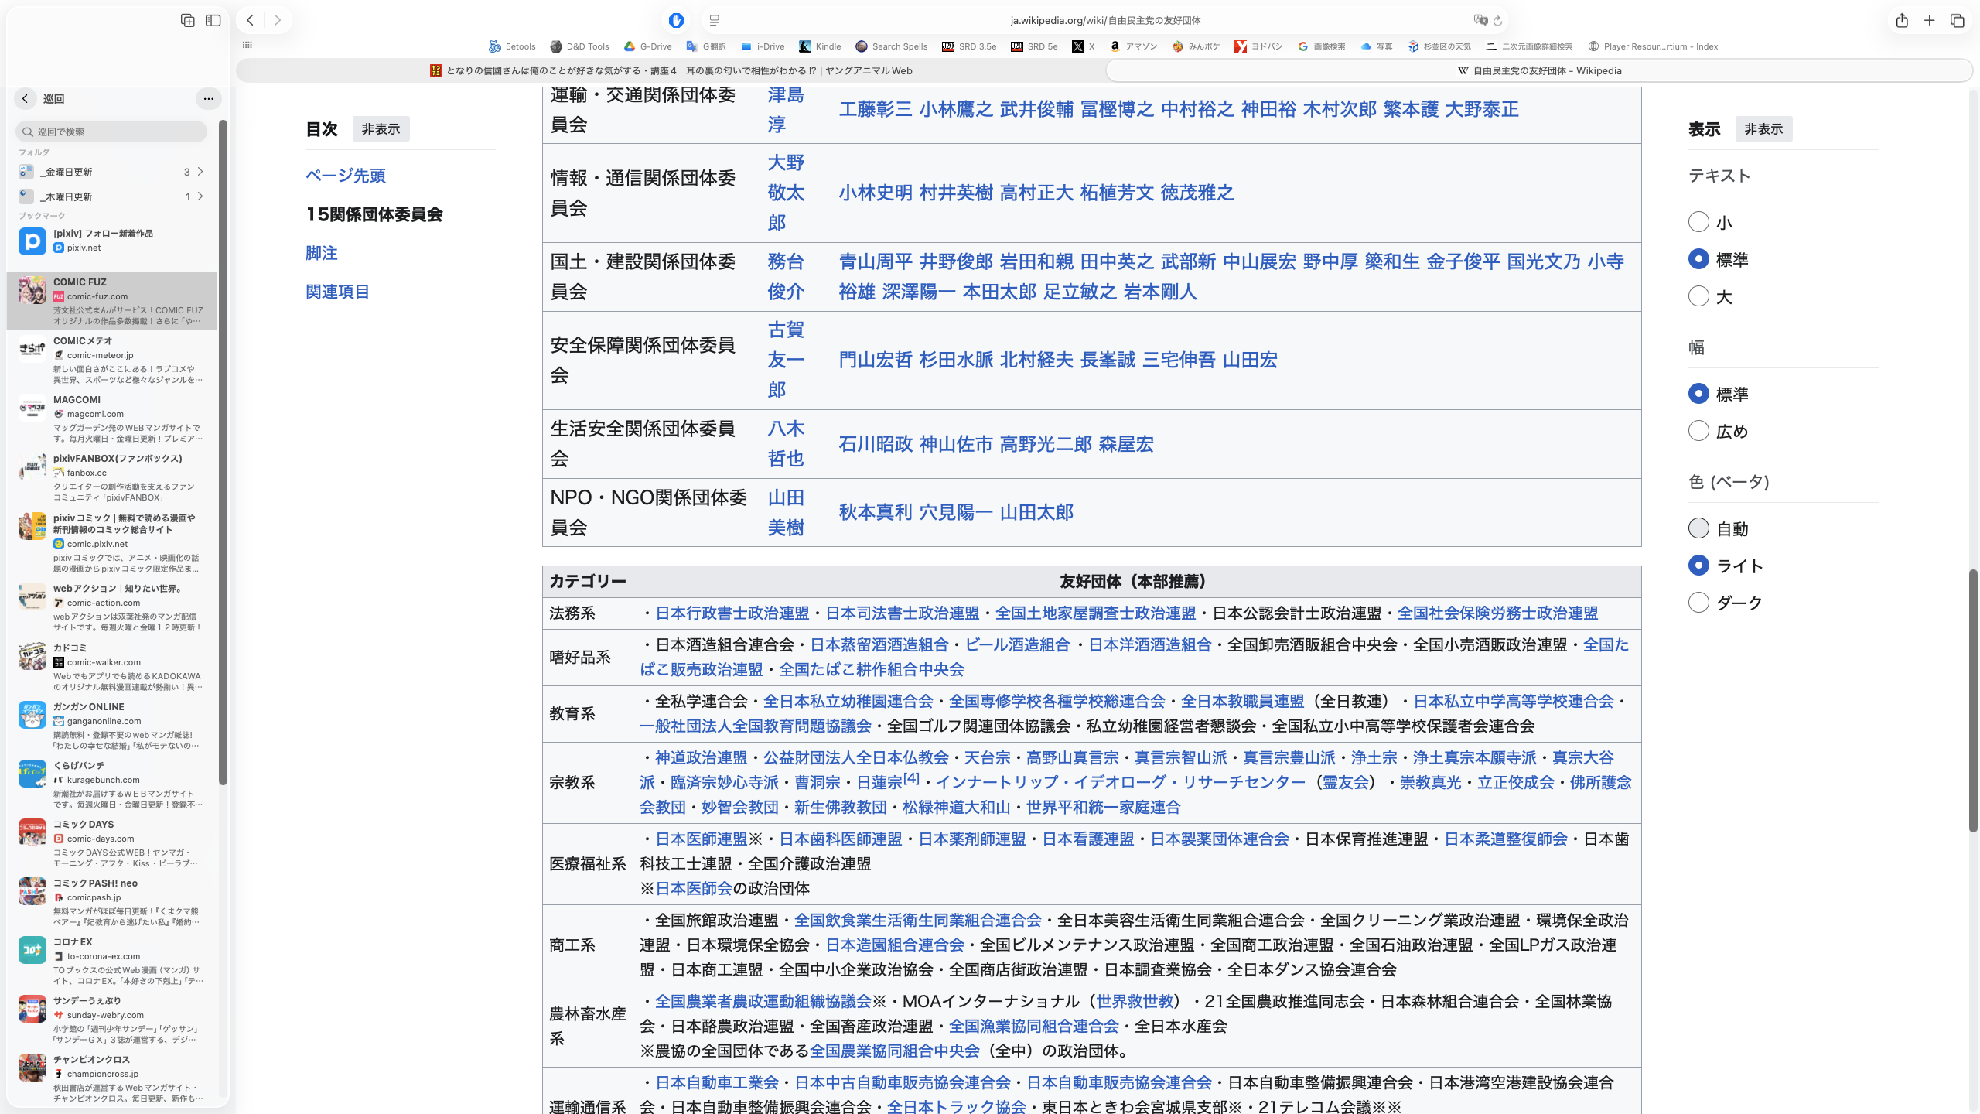Image resolution: width=1980 pixels, height=1114 pixels.
Task: Open the more options ellipsis in 巡回 sidebar
Action: (208, 98)
